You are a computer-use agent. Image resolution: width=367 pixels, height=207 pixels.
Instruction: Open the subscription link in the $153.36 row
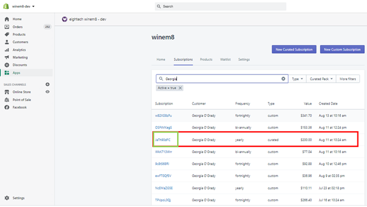(164, 127)
